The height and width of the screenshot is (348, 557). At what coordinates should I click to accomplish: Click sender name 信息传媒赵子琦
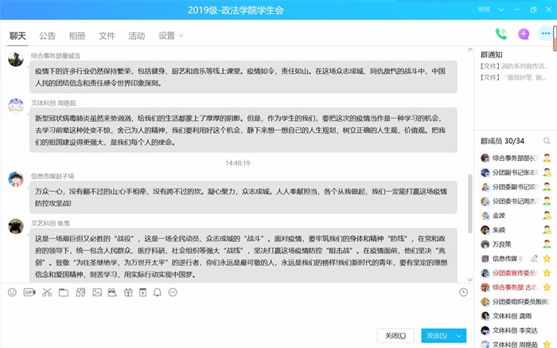(x=53, y=176)
